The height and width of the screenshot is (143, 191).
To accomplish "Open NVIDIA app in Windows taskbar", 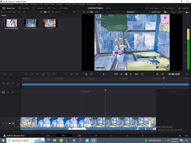I will coord(61,140).
